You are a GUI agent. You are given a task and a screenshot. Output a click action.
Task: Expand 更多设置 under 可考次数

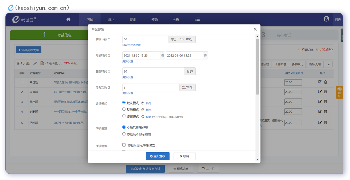(x=128, y=93)
